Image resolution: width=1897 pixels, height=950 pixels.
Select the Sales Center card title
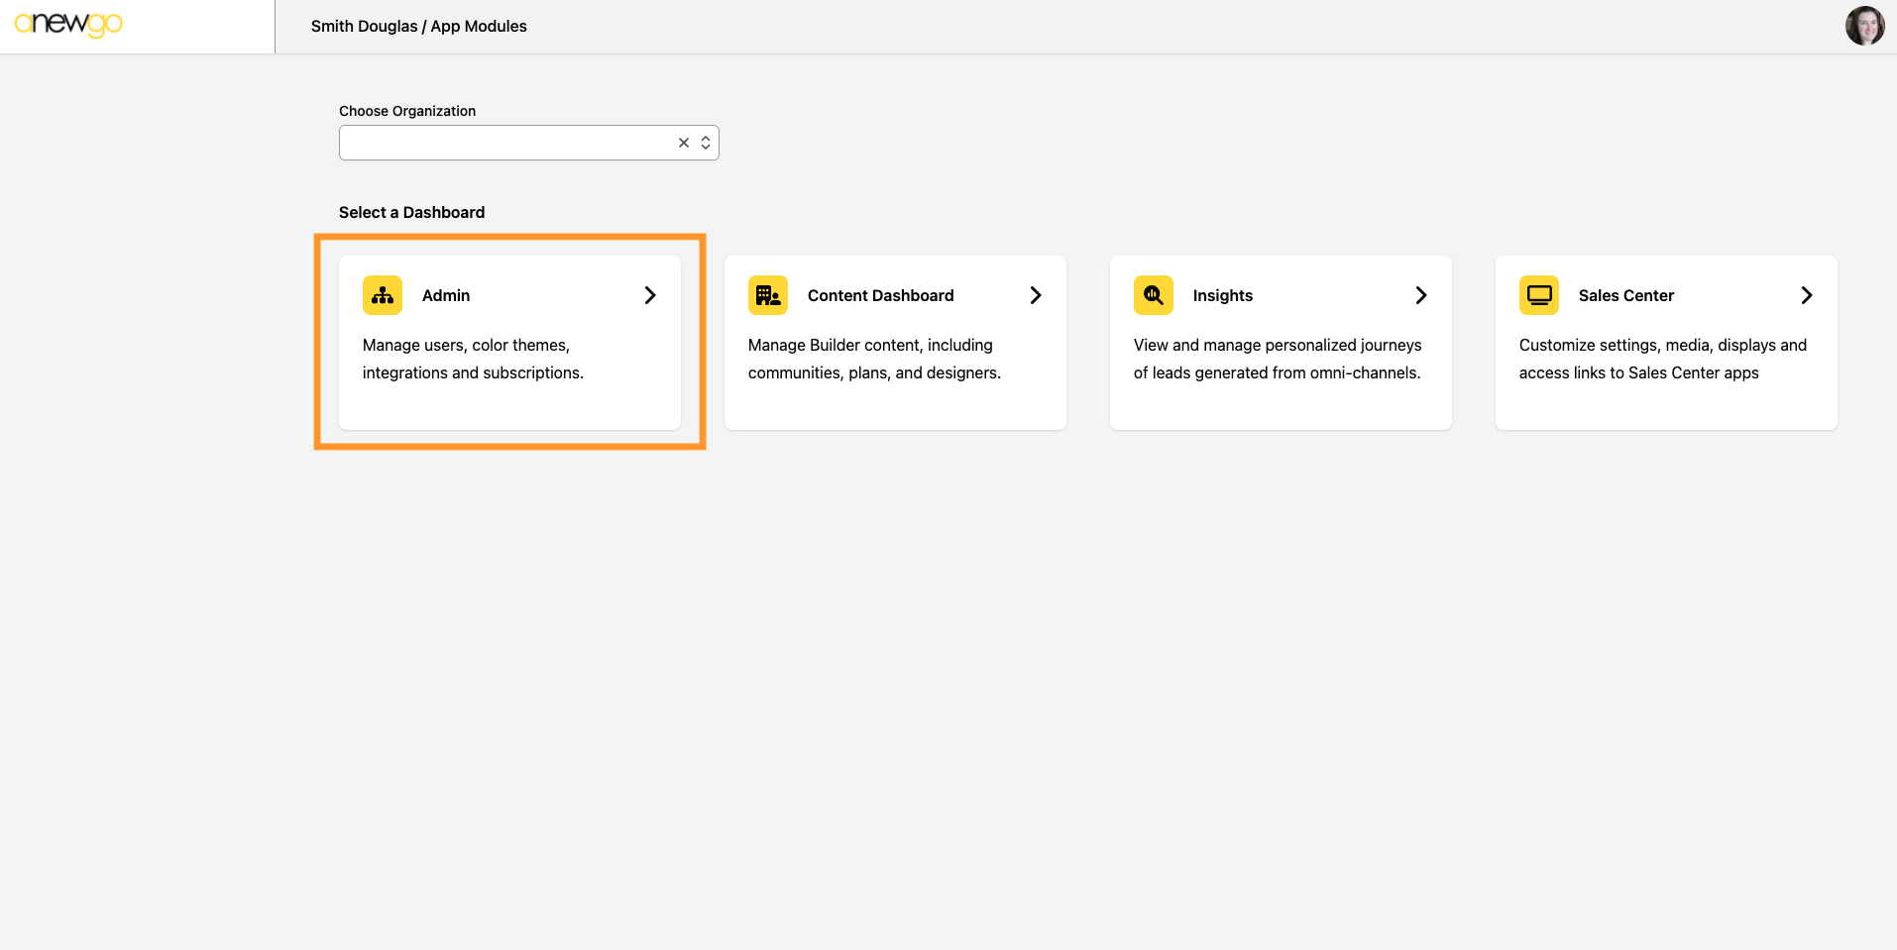tap(1625, 295)
